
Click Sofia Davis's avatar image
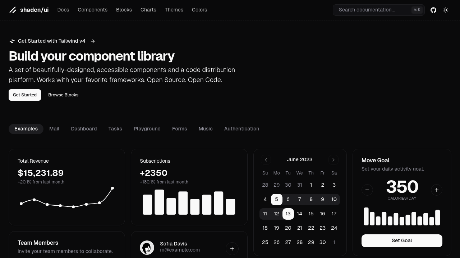pos(147,247)
